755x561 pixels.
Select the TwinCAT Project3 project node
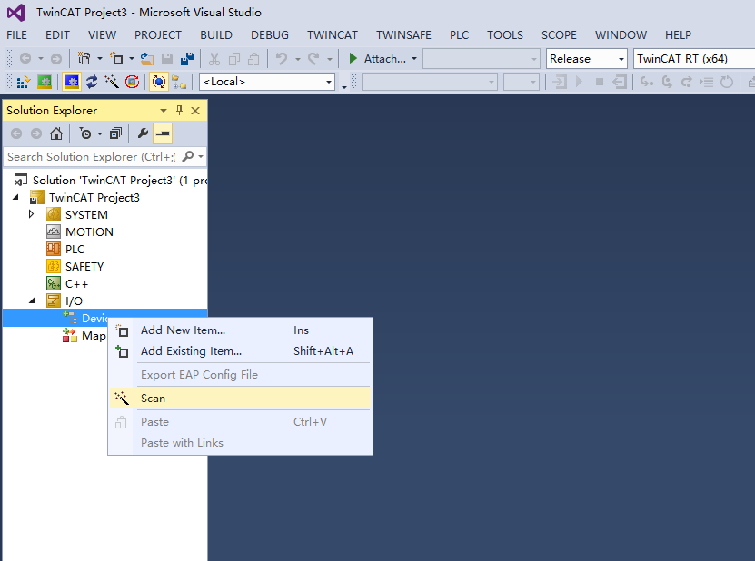(x=94, y=198)
